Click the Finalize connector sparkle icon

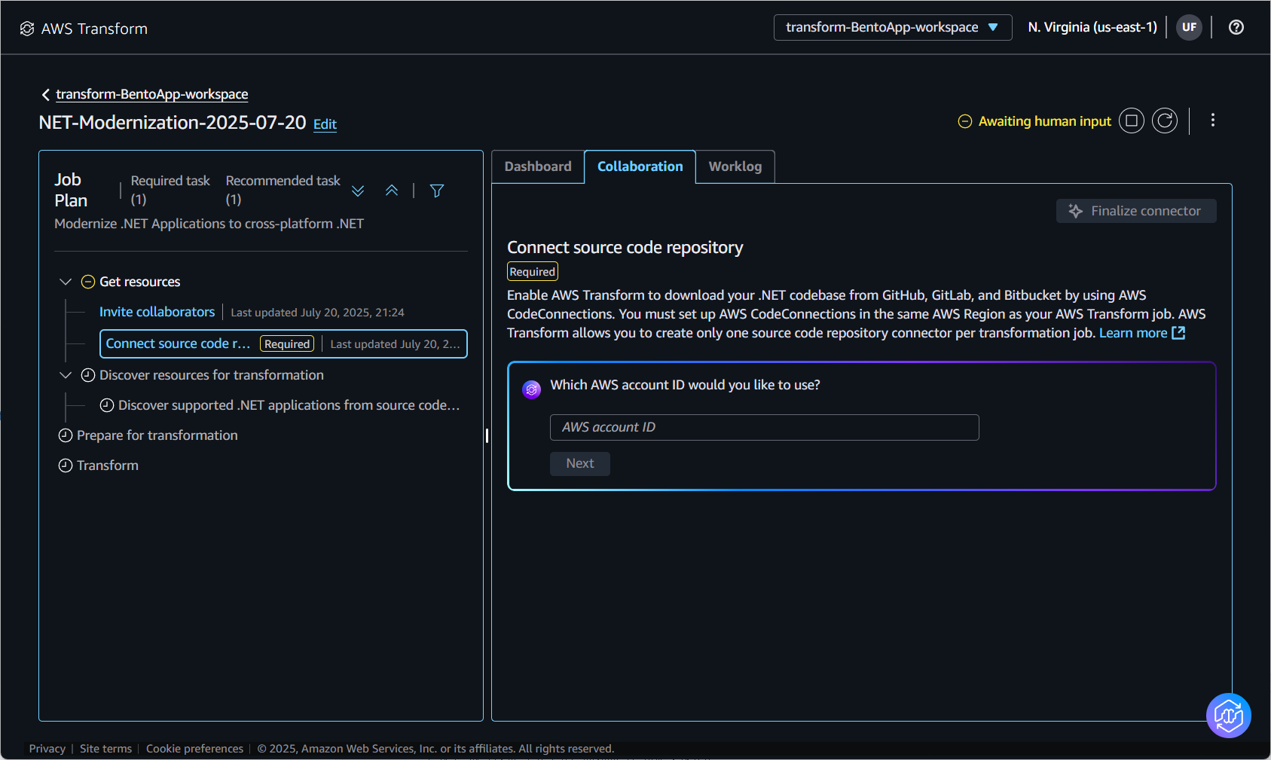point(1076,211)
